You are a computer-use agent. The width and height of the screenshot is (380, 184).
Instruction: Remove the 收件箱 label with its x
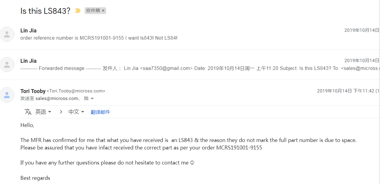[103, 11]
